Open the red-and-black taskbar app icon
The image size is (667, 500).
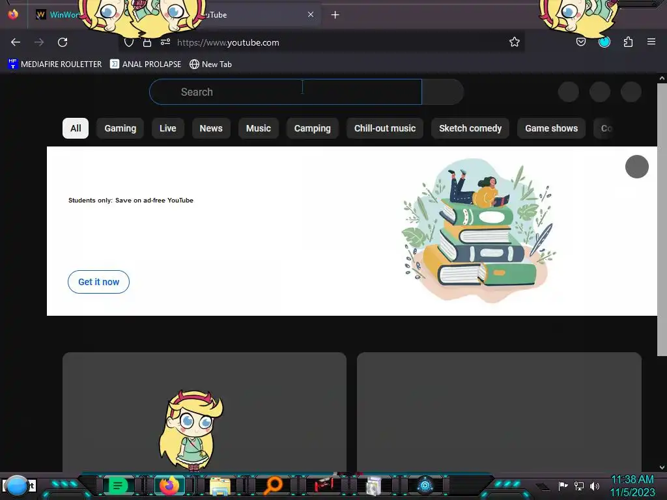point(324,484)
